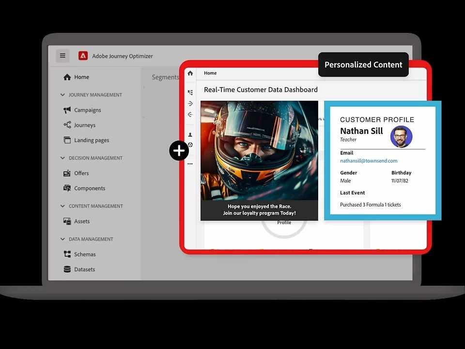465x349 pixels.
Task: Select Schemas under Data Management
Action: tap(85, 254)
